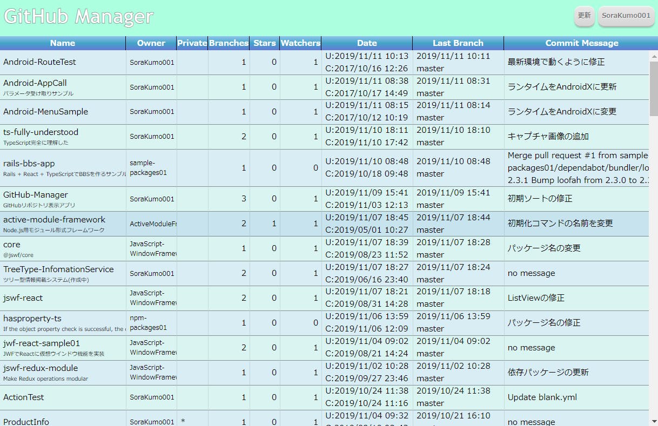Screen dimensions: 658x426
Task: Select the Android-RouteTest repository row
Action: coord(324,62)
